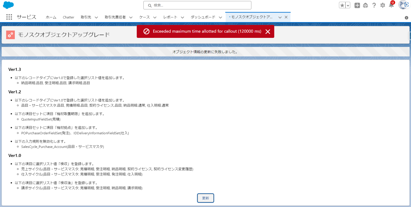The height and width of the screenshot is (207, 411).
Task: Open the App Launcher grid icon
Action: click(9, 17)
